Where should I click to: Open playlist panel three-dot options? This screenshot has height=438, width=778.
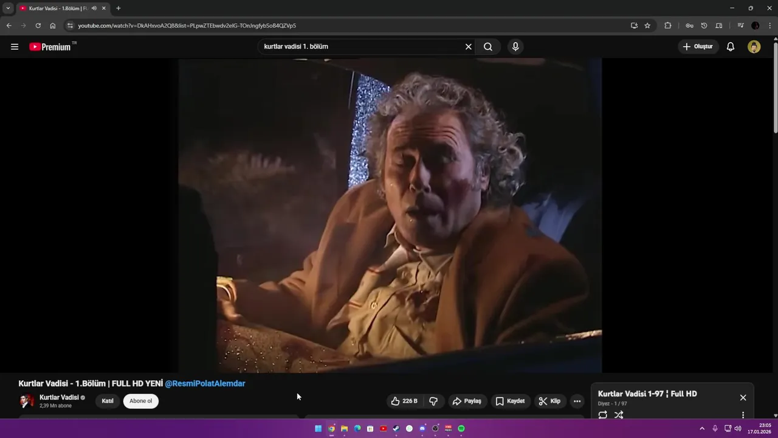tap(743, 415)
